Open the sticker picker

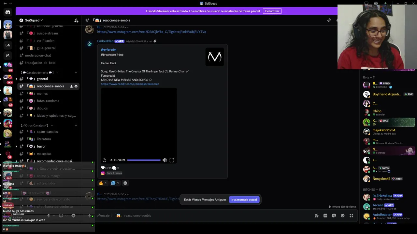[x=334, y=215]
